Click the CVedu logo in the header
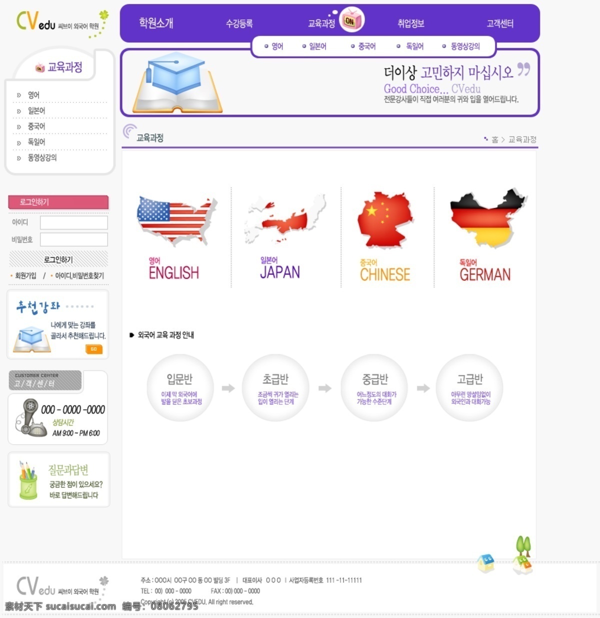600x618 pixels. [62, 23]
